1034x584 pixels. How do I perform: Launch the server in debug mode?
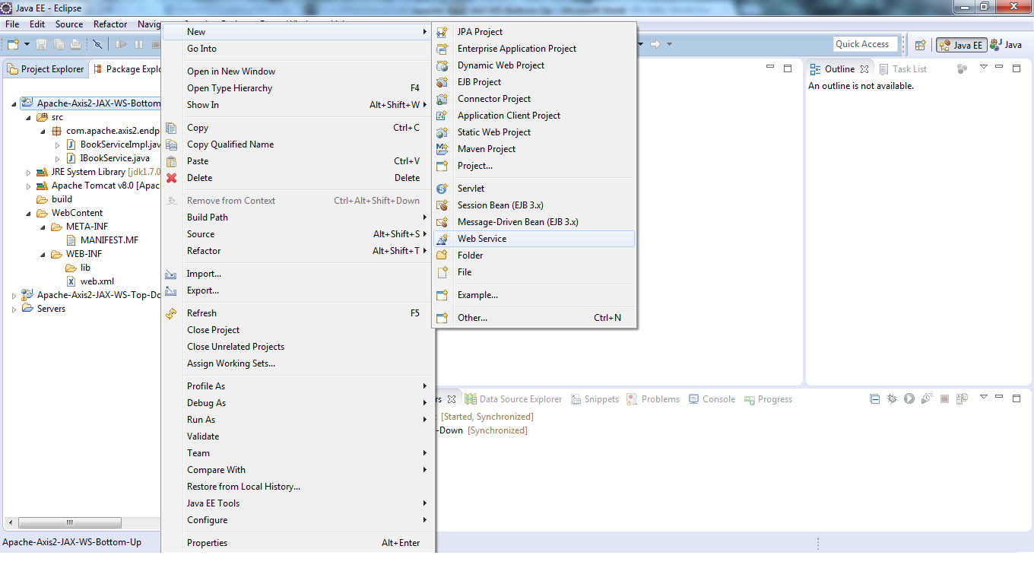coord(892,398)
